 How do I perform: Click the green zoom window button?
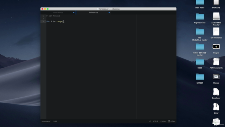pos(48,9)
